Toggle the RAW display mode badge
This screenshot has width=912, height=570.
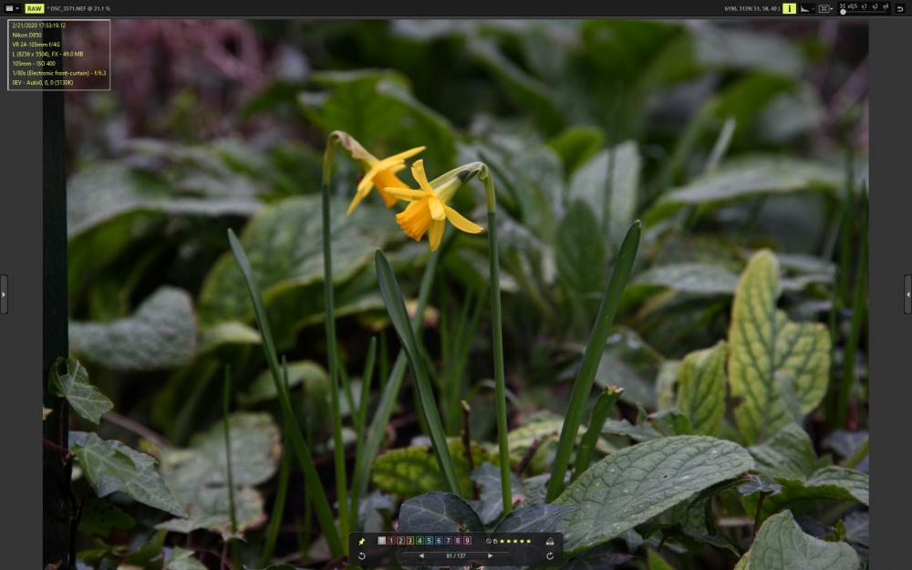[35, 9]
